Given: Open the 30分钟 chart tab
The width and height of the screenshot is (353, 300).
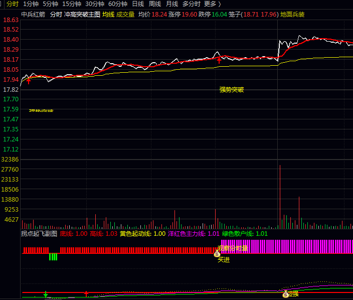Looking at the screenshot, I should [95, 4].
